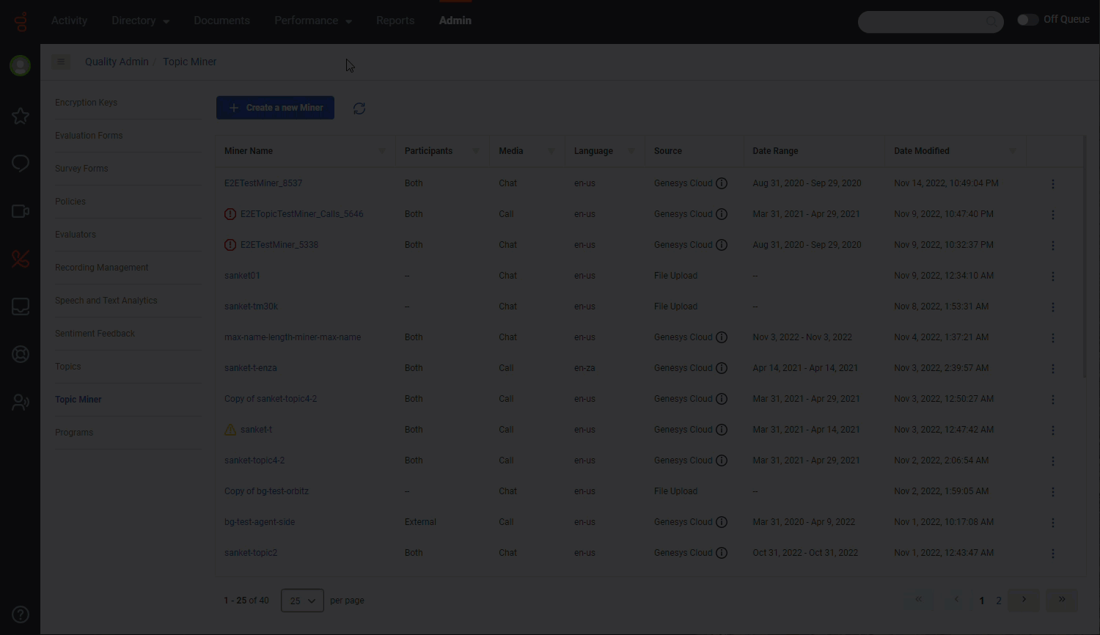Image resolution: width=1100 pixels, height=635 pixels.
Task: Refresh the miner list with the refresh icon
Action: tap(359, 108)
